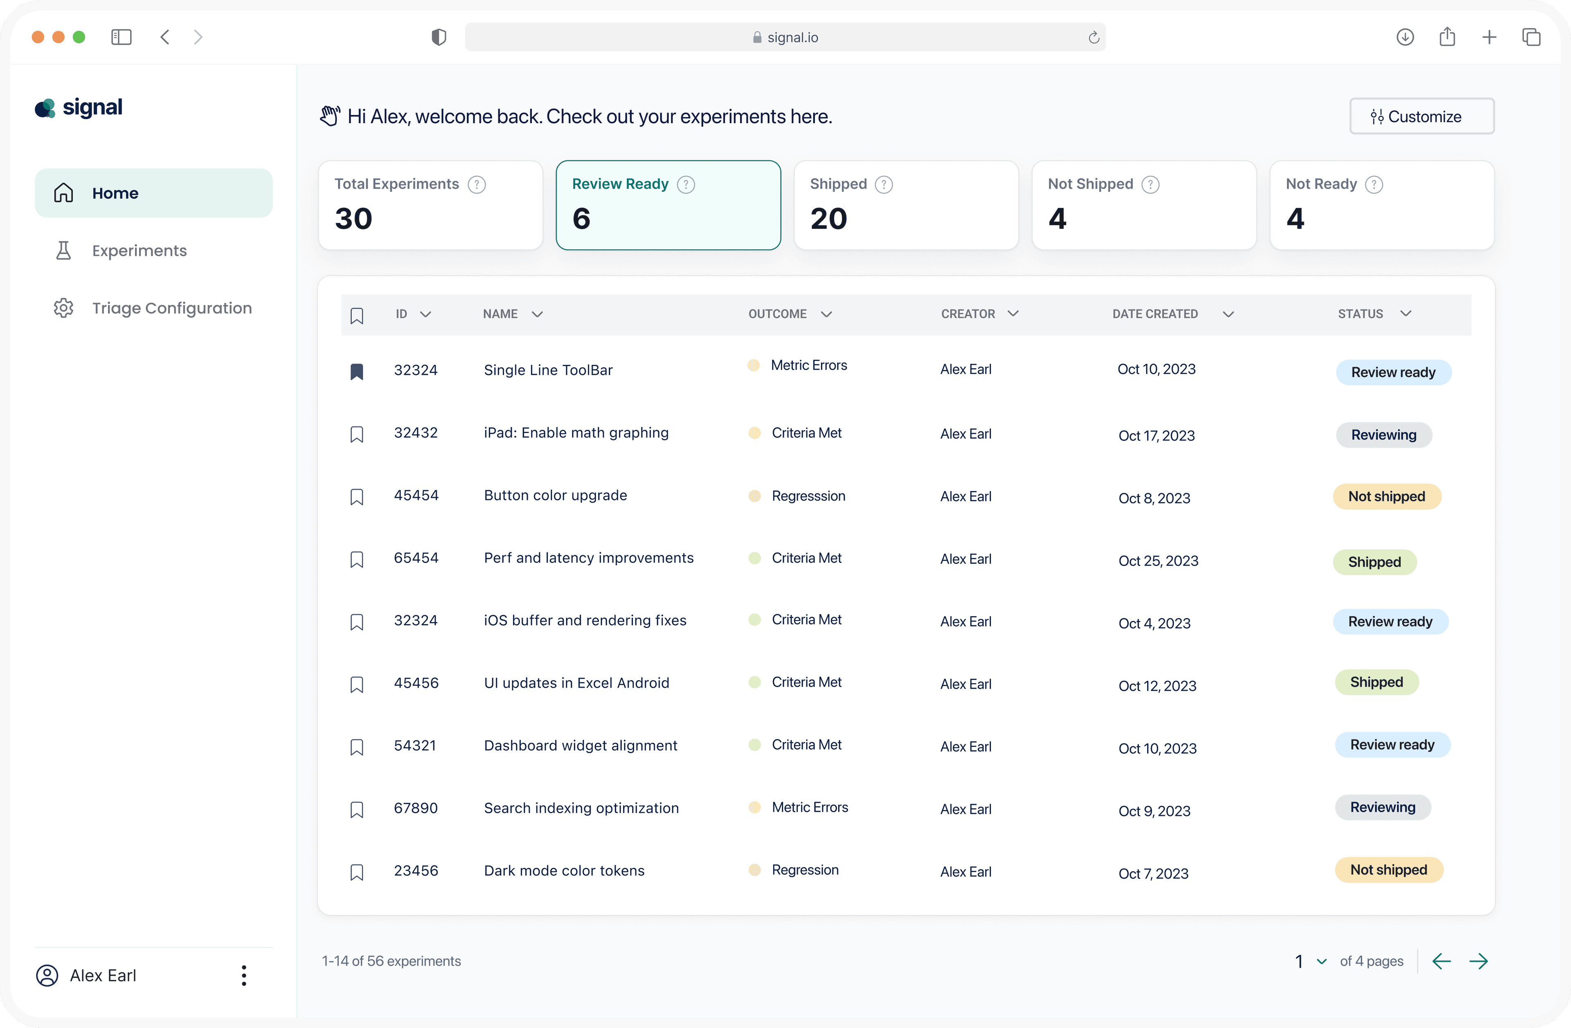
Task: Open Triage Configuration in the sidebar
Action: point(154,308)
